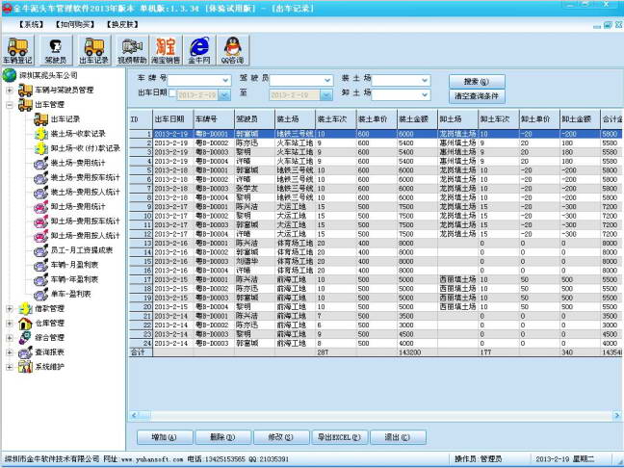Select record row with ID 13
The height and width of the screenshot is (468, 624).
pos(376,244)
